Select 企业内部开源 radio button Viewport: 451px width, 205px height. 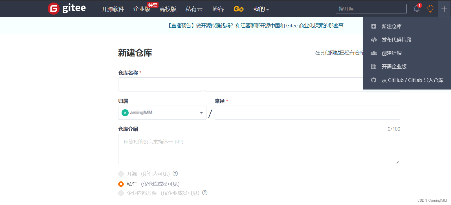point(121,193)
